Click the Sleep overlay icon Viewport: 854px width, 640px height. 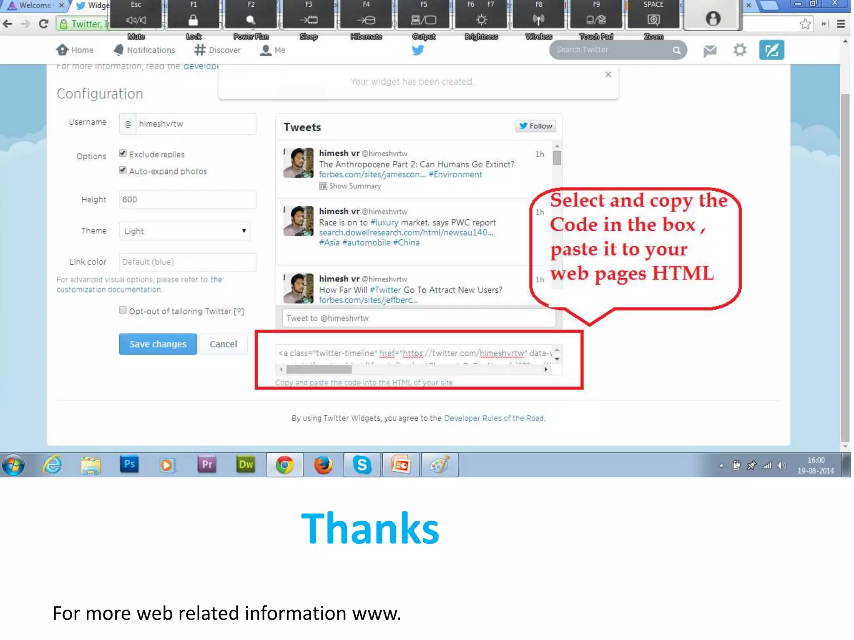309,20
